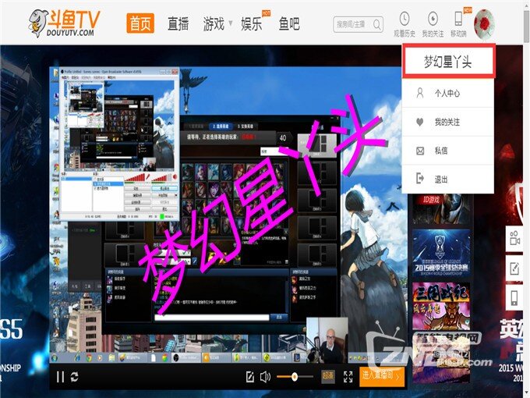Choose 我的关注 with the heart icon
Image resolution: width=530 pixels, height=398 pixels.
point(448,122)
